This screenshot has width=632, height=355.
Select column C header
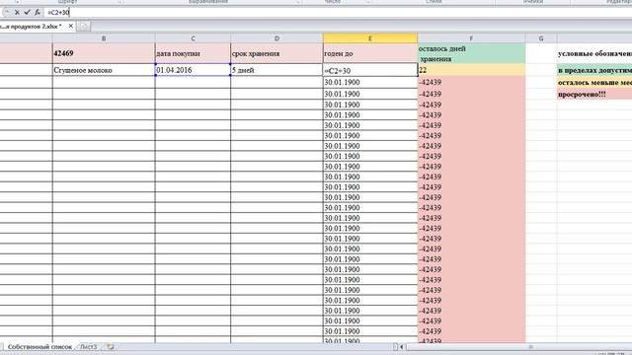193,38
